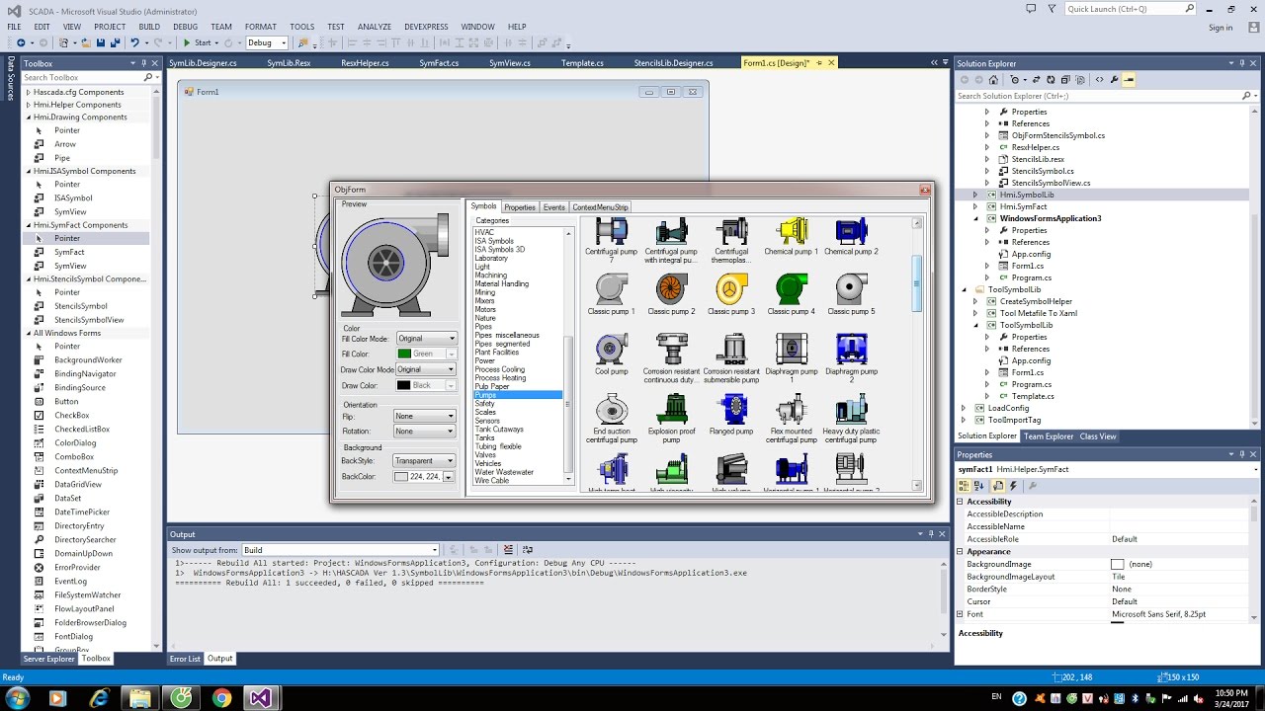
Task: Open the ContextMenuStrip tab in ObjForm
Action: (600, 207)
